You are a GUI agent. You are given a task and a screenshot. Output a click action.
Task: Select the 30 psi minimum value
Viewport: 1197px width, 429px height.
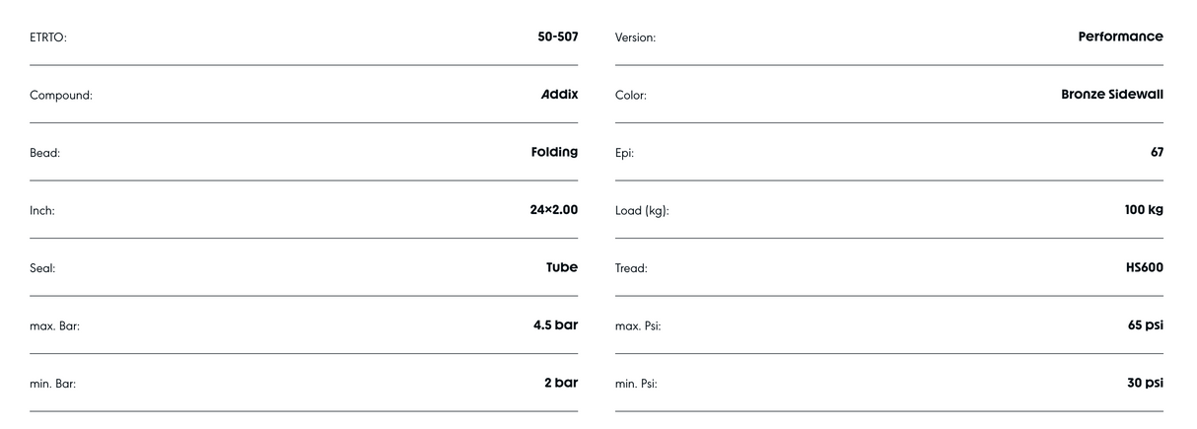tap(1145, 383)
